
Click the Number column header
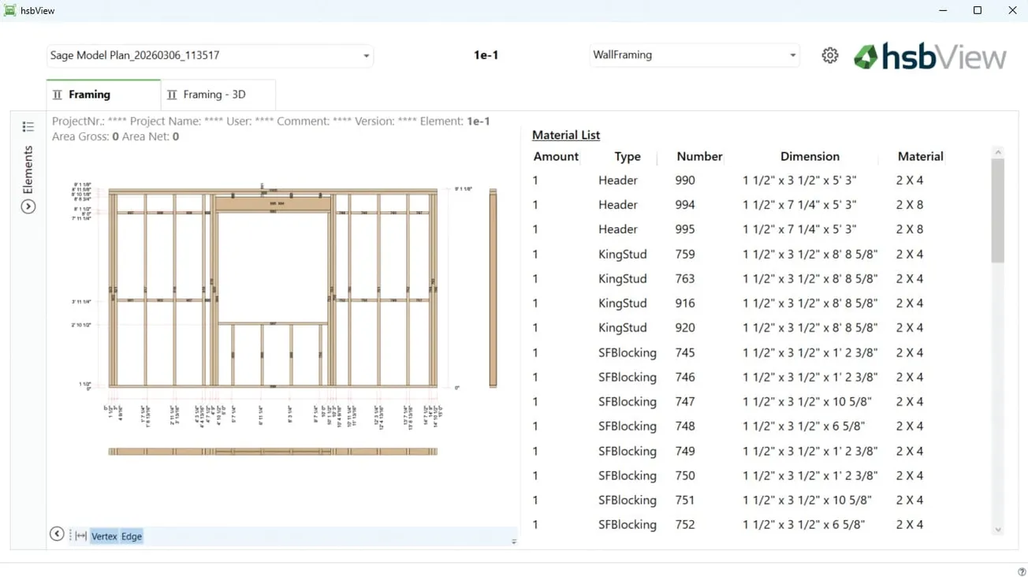[699, 156]
